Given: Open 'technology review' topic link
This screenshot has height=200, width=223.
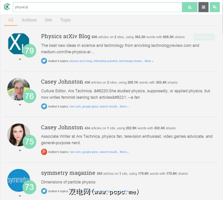Looking at the screenshot, I should [x=130, y=61].
